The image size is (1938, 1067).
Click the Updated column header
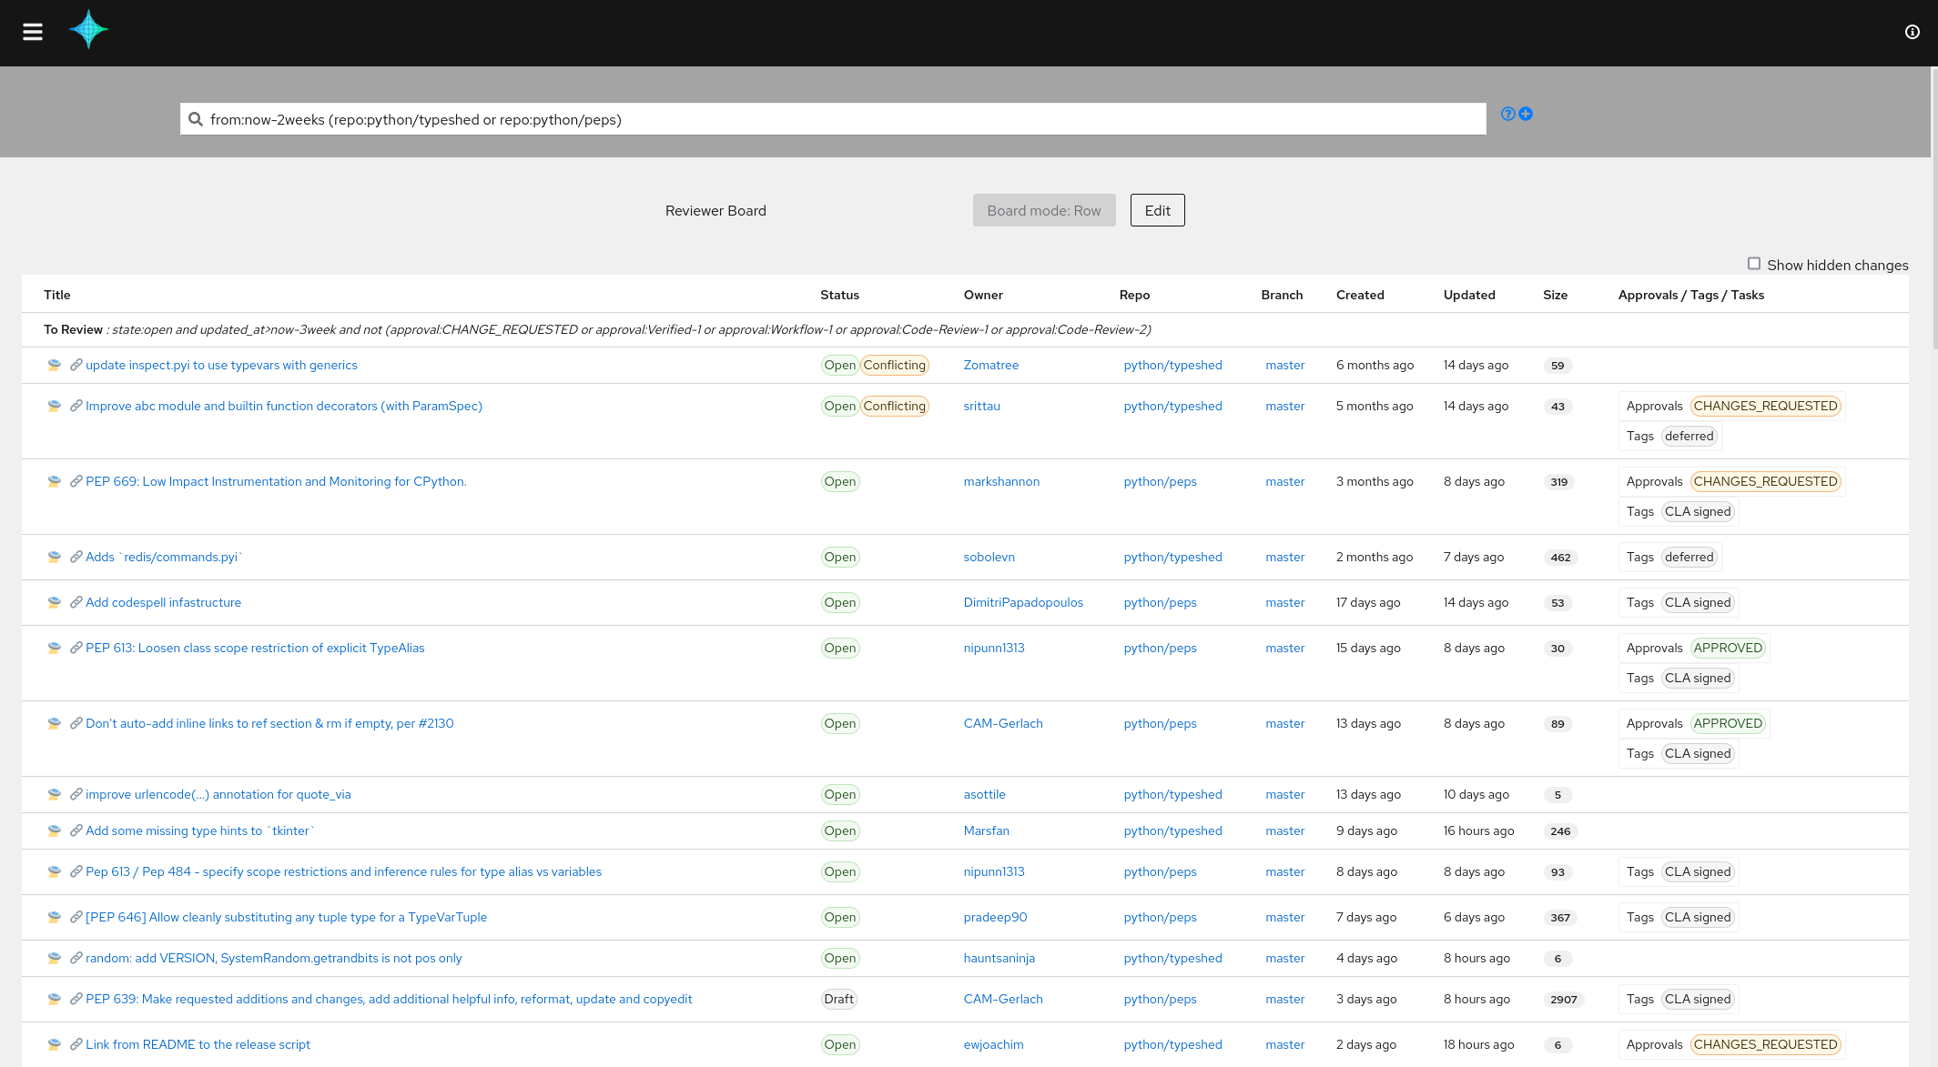1468,295
